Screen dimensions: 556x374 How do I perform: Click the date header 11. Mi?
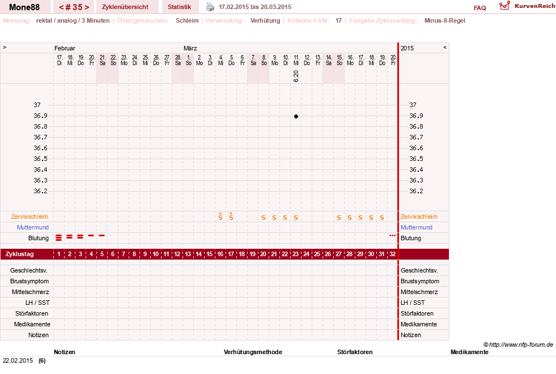pyautogui.click(x=296, y=60)
